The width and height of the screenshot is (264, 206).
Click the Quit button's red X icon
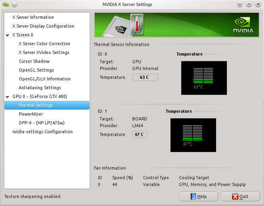pos(235,196)
